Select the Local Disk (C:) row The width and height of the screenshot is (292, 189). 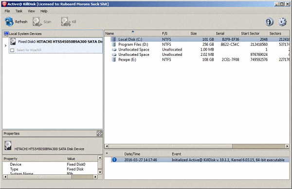200,39
